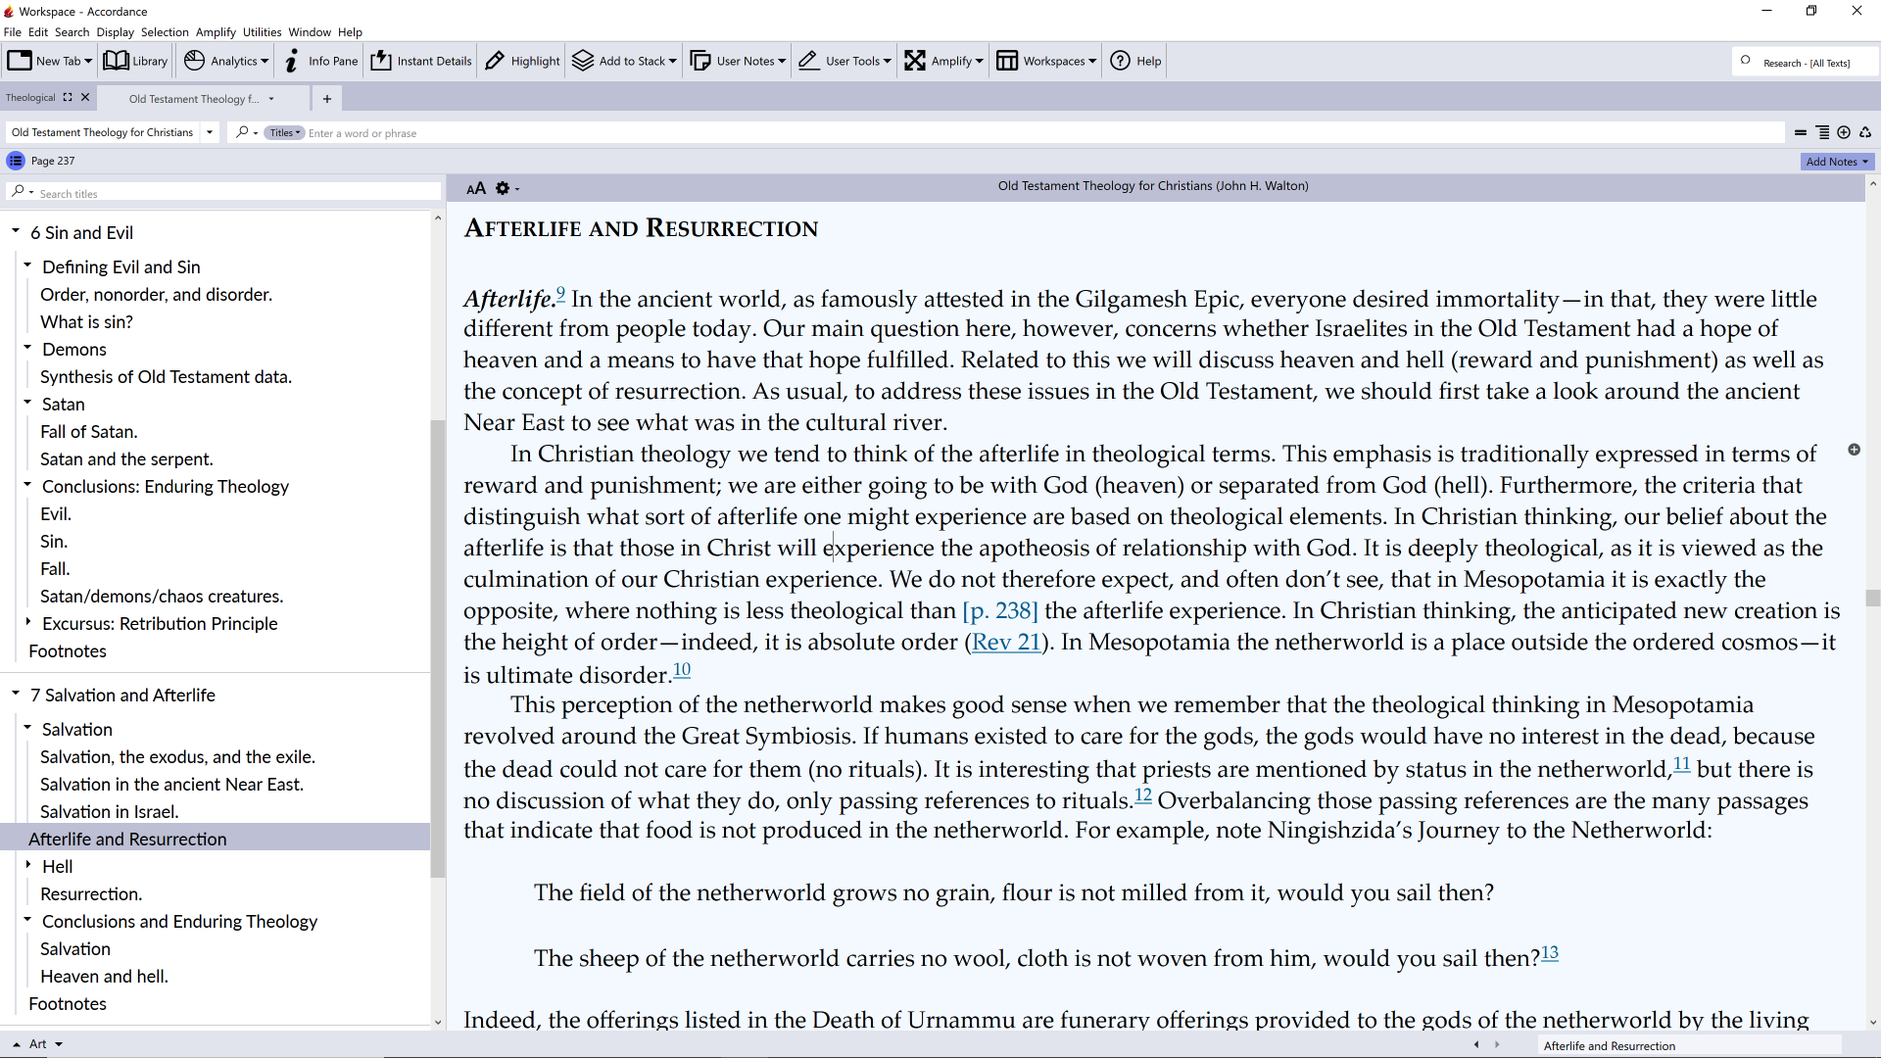
Task: Click the recycle tab icon
Action: (1865, 132)
